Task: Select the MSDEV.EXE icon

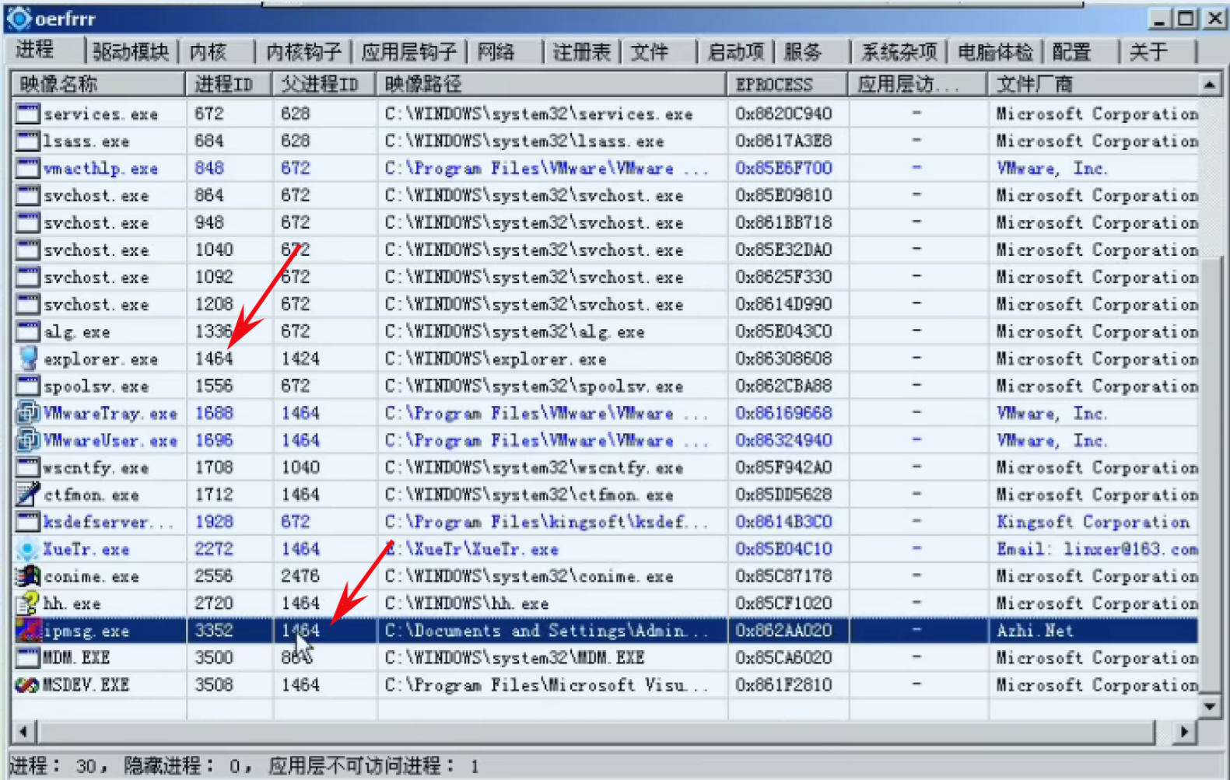Action: (28, 685)
